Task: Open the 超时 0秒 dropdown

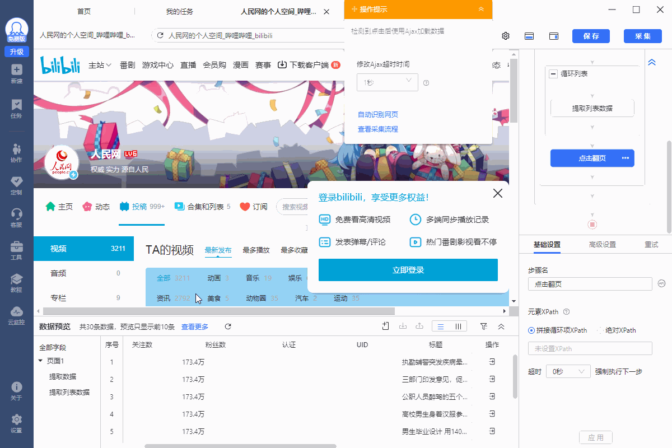Action: 568,371
